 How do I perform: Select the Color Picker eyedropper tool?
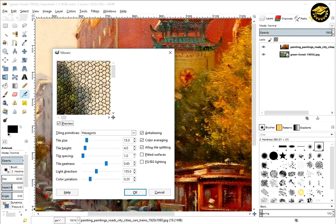(24, 43)
